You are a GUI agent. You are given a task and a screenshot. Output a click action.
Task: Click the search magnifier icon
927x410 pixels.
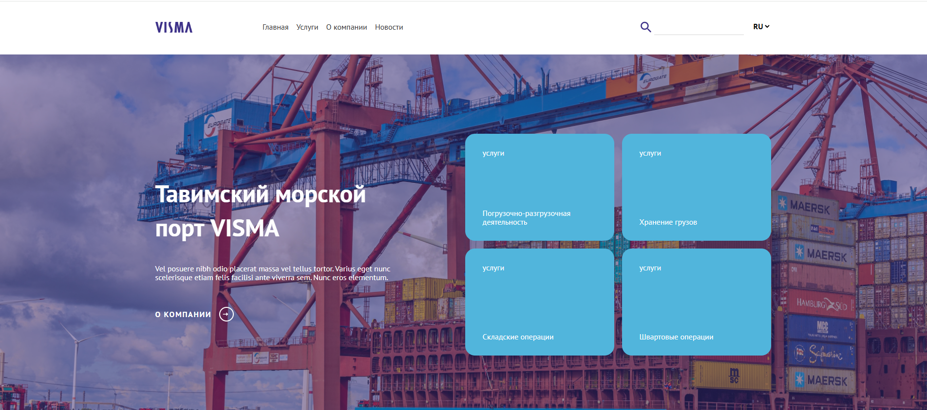click(x=645, y=27)
